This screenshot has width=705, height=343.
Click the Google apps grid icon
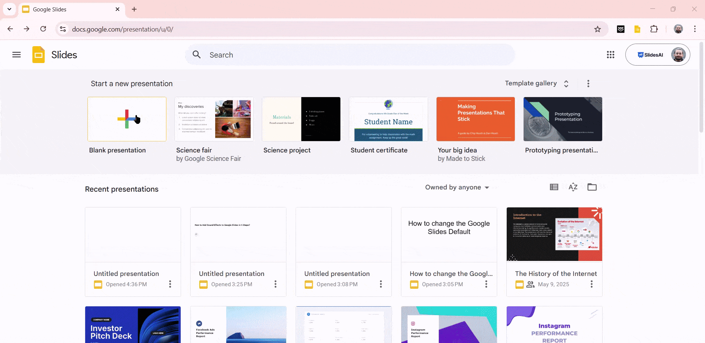(x=610, y=55)
